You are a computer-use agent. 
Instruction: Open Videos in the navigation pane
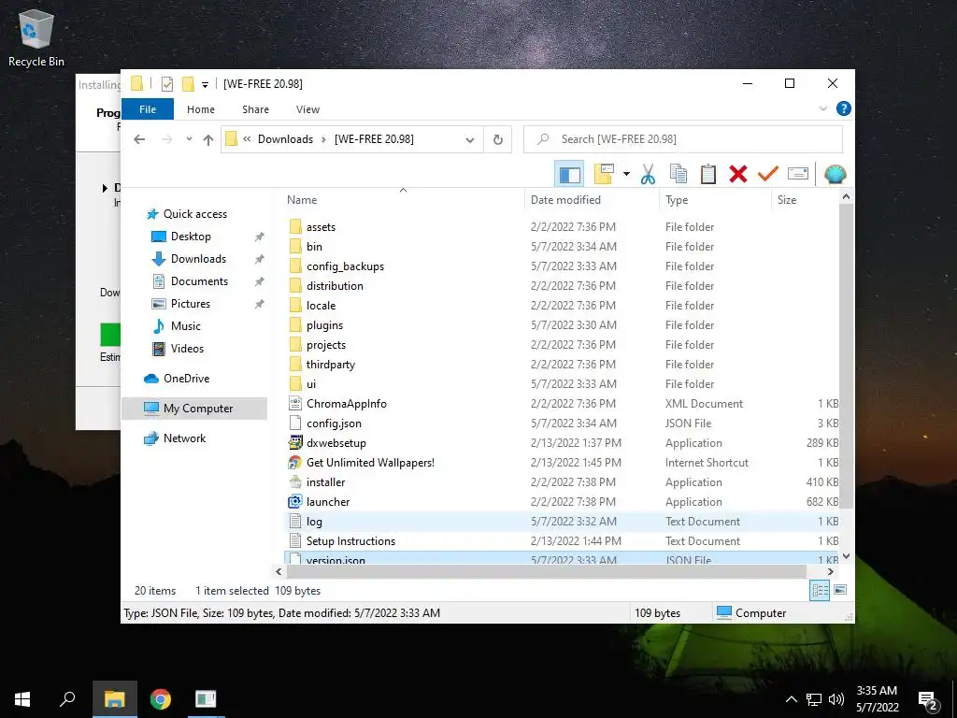[x=187, y=349]
